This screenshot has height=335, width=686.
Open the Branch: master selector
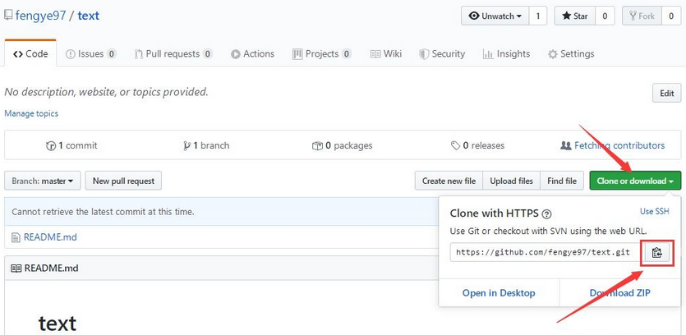coord(43,181)
